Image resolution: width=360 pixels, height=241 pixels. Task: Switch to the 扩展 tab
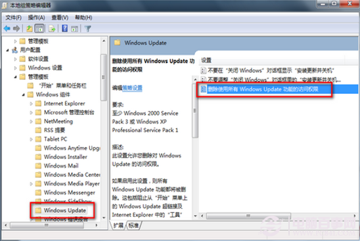(118, 225)
